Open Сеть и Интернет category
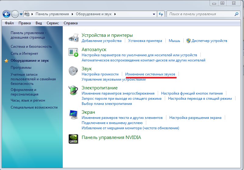Screen dimensions: 244x170 24,54
